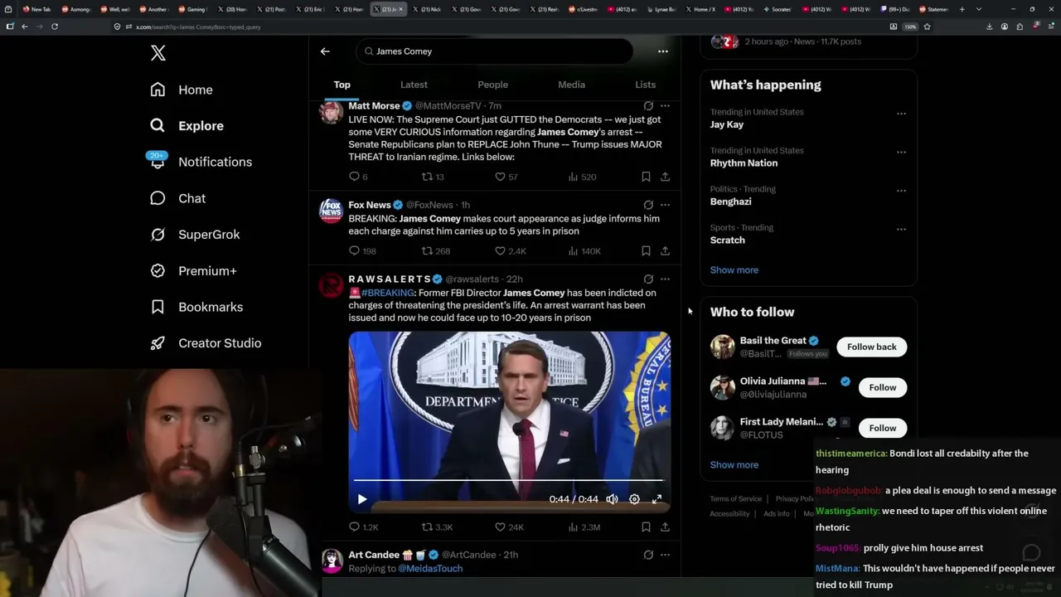The image size is (1061, 597).
Task: Open more options for RAWSALERTS post
Action: click(665, 279)
